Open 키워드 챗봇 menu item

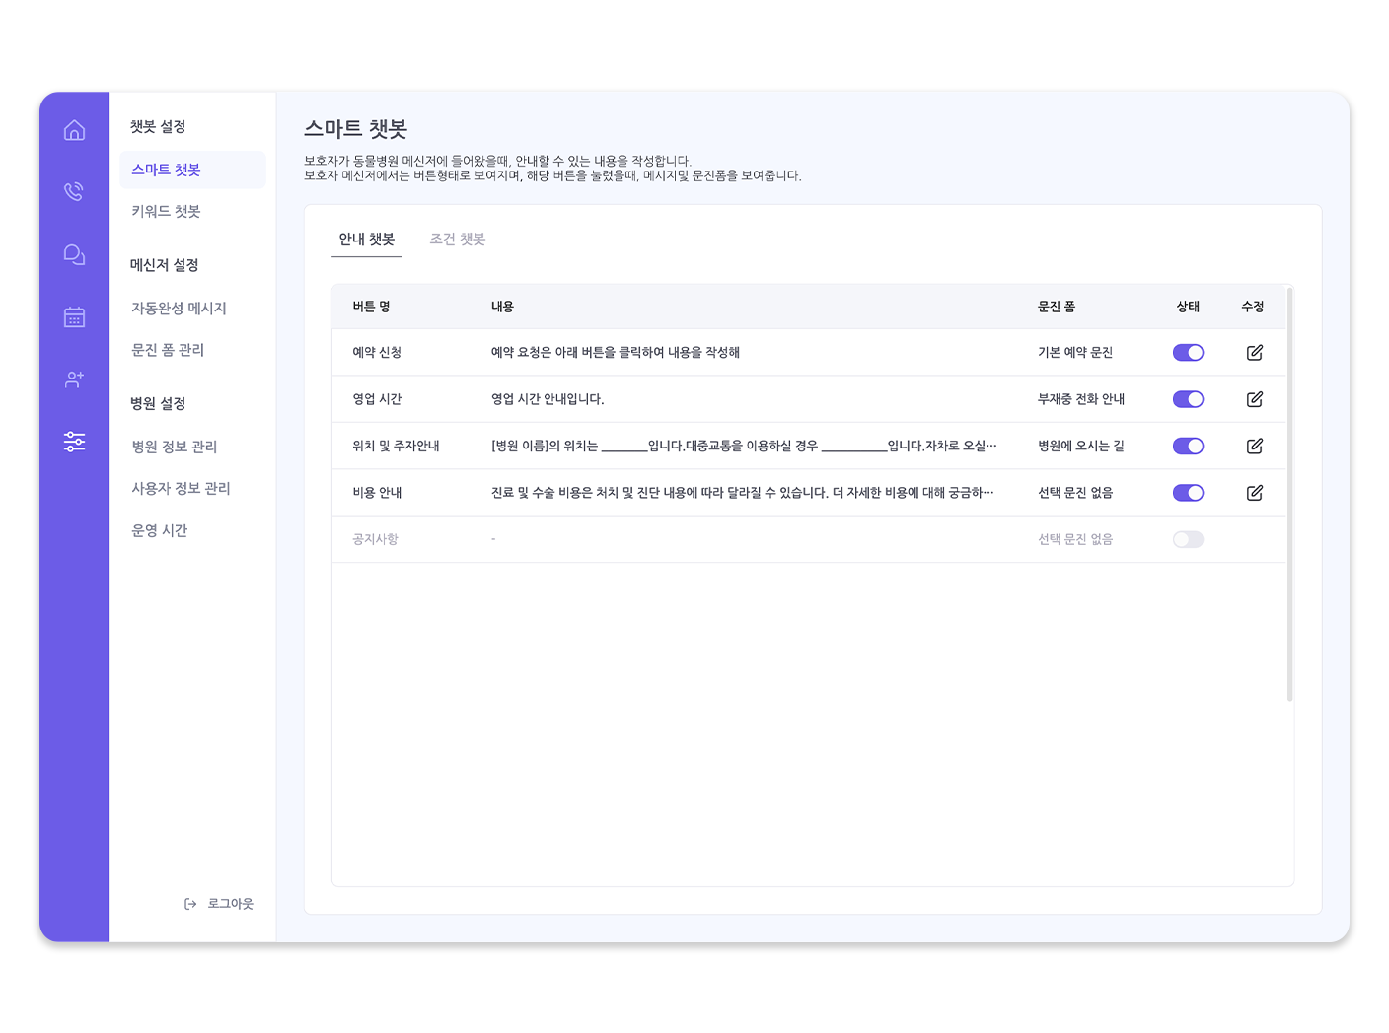click(x=166, y=212)
